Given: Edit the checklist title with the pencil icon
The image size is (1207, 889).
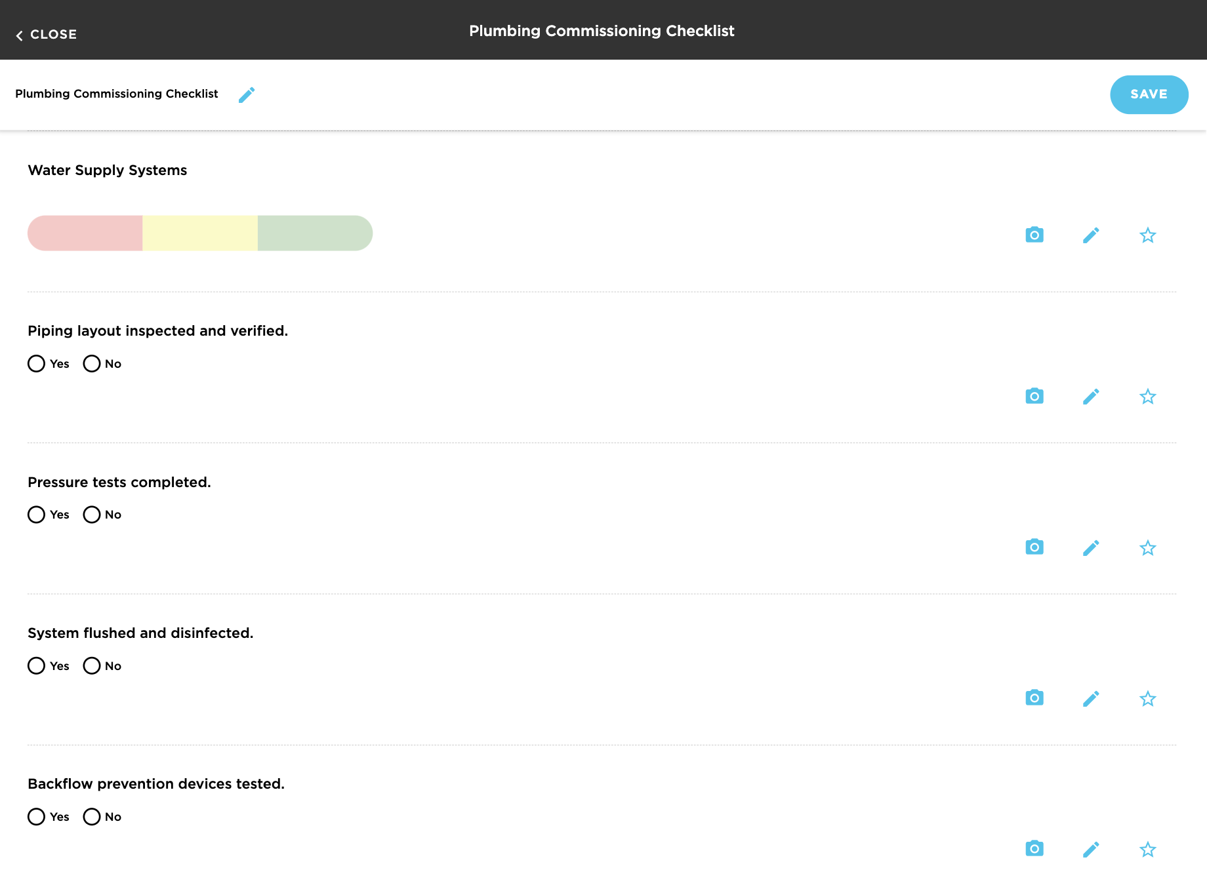Looking at the screenshot, I should click(247, 94).
